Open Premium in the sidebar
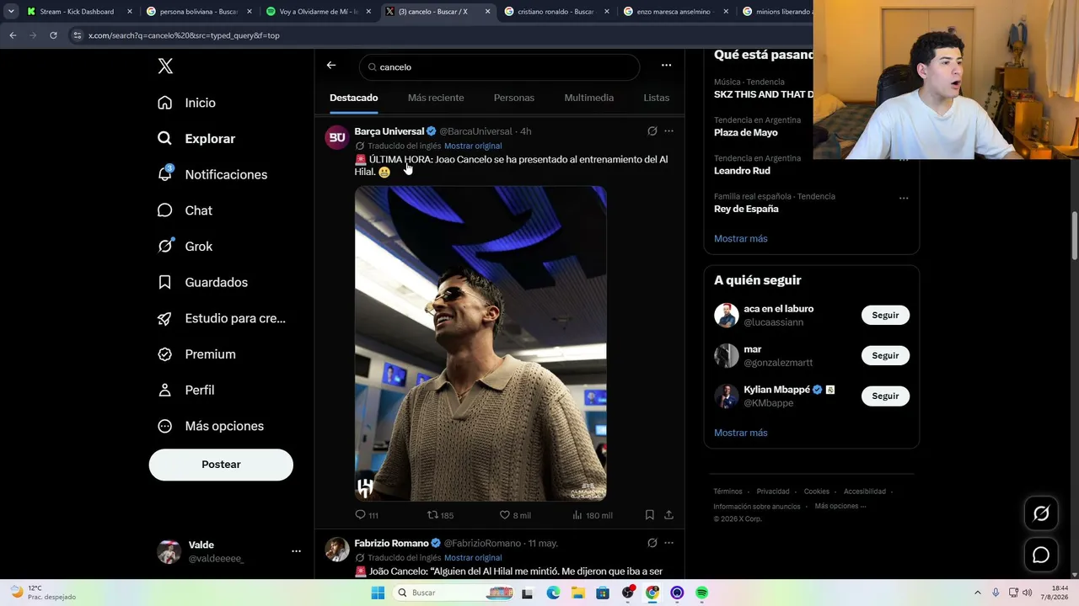1079x606 pixels. pos(196,354)
